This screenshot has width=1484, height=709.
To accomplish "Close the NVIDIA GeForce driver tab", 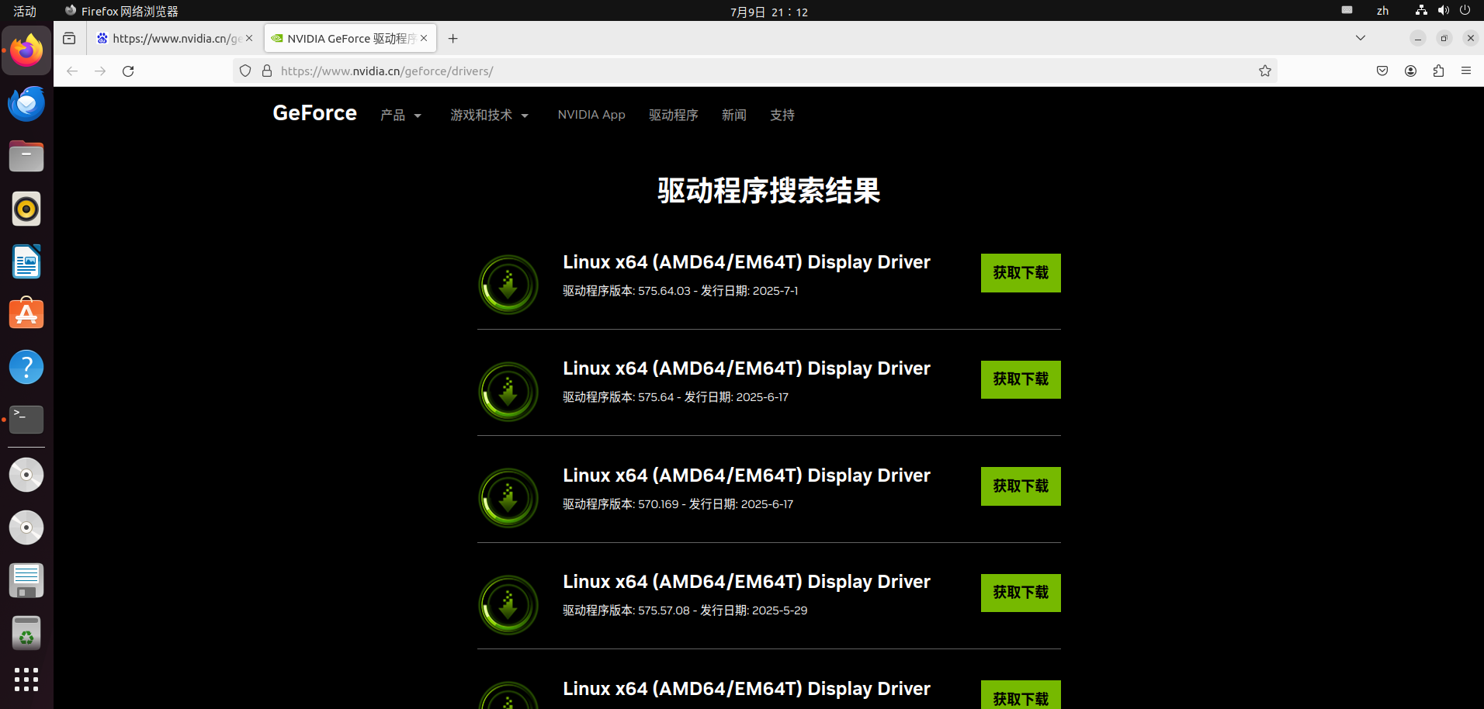I will click(x=424, y=38).
